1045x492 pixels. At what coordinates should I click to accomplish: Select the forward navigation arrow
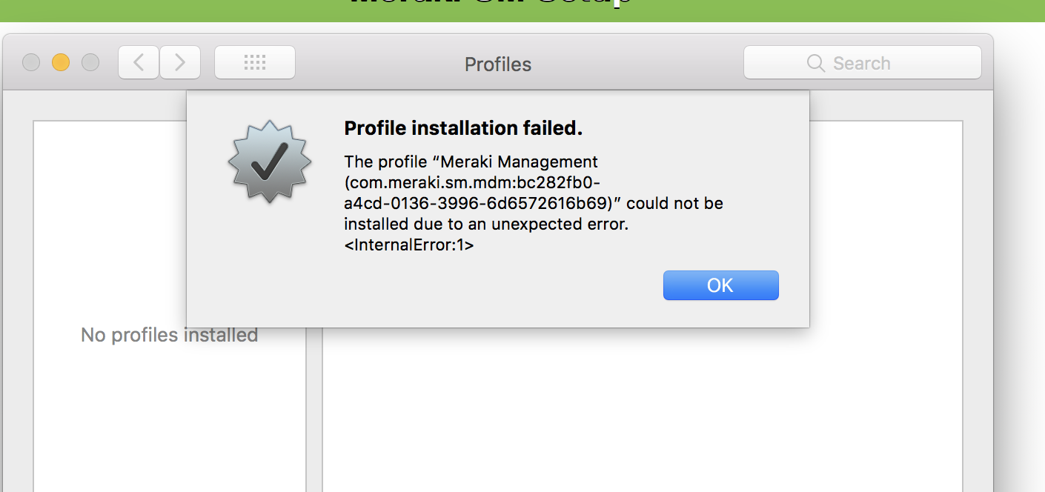point(179,62)
